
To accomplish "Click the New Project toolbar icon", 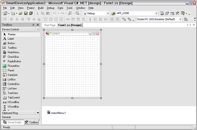I will coord(5,13).
